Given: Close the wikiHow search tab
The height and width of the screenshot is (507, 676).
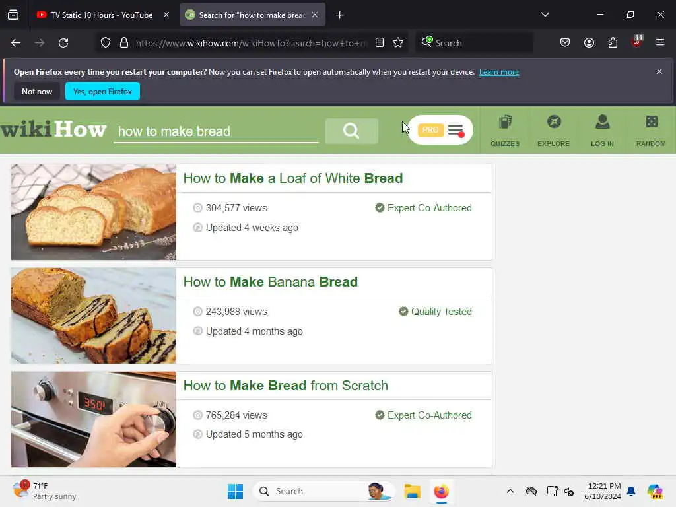Looking at the screenshot, I should point(315,15).
